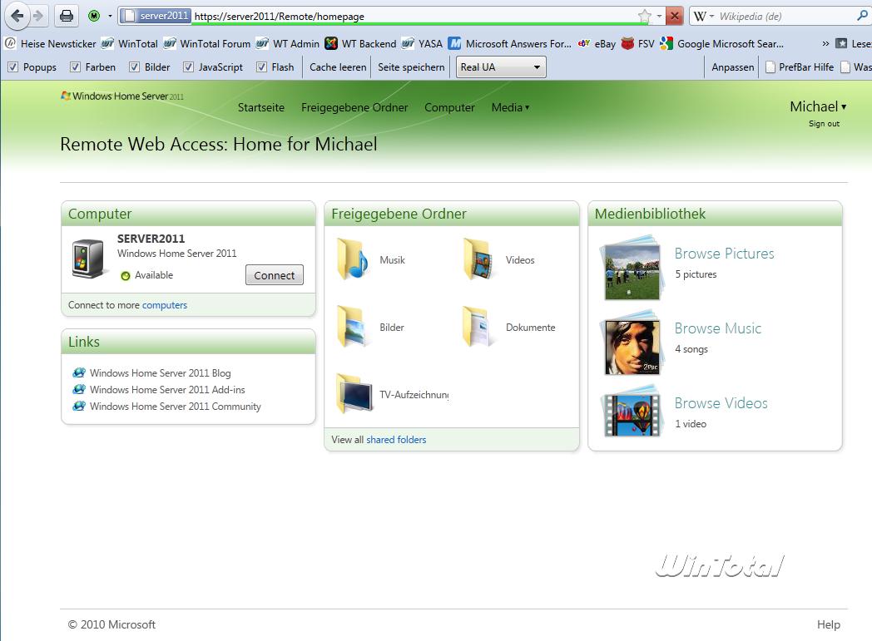Click the server2011 site identity badge
This screenshot has height=641, width=872.
(x=156, y=16)
